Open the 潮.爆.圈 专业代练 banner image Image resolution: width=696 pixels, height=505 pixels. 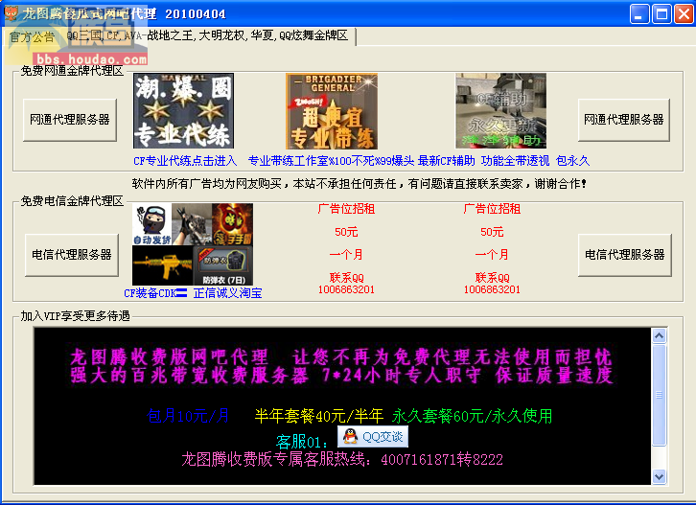click(183, 111)
